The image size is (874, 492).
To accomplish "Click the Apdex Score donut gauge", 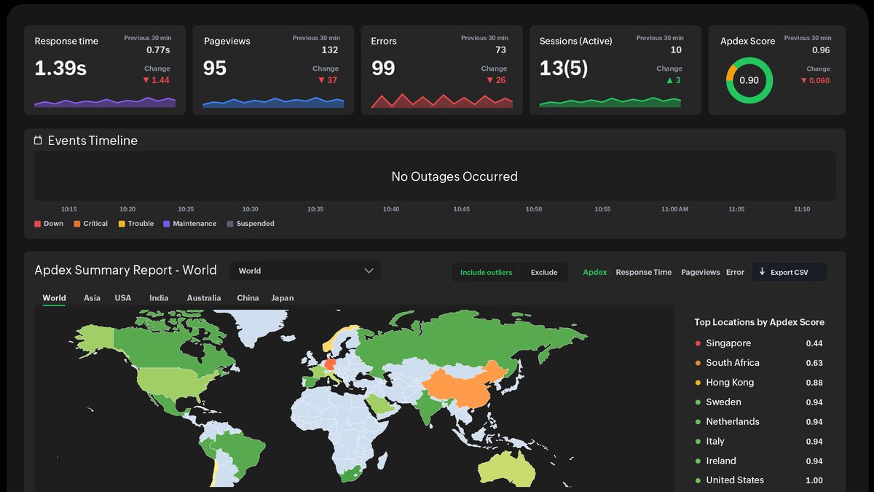I will coord(749,80).
